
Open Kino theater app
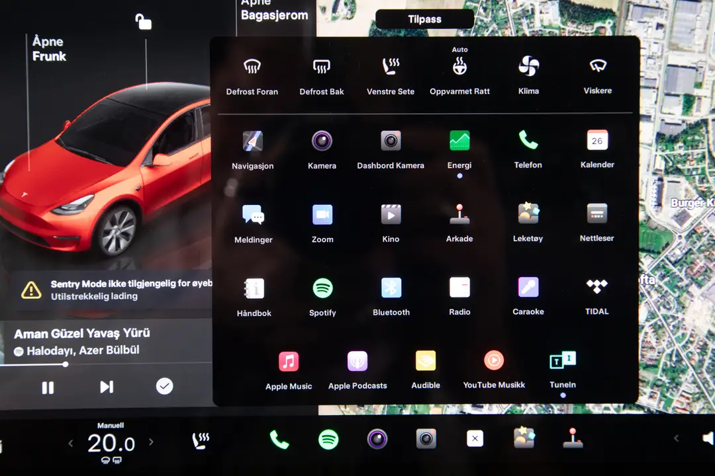tap(391, 223)
